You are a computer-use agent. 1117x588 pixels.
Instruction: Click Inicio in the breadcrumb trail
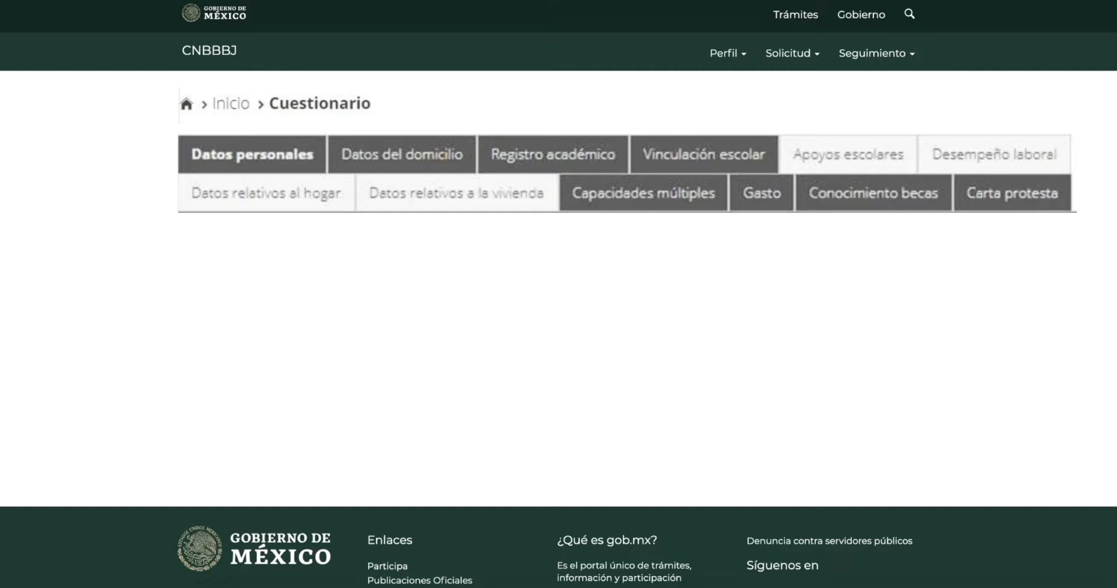pos(230,103)
